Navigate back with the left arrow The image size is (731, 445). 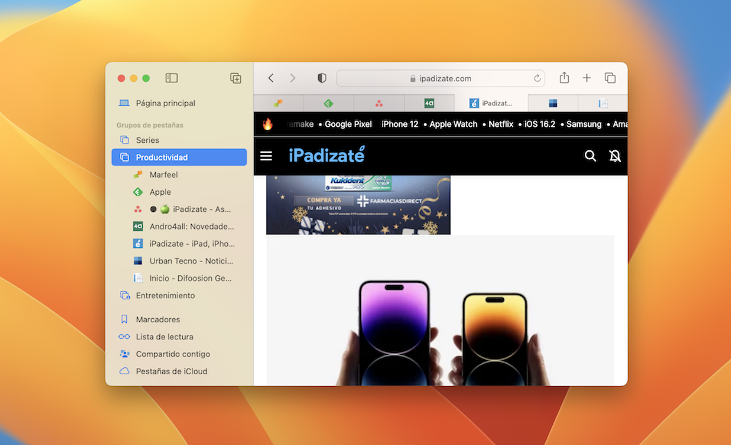[270, 78]
